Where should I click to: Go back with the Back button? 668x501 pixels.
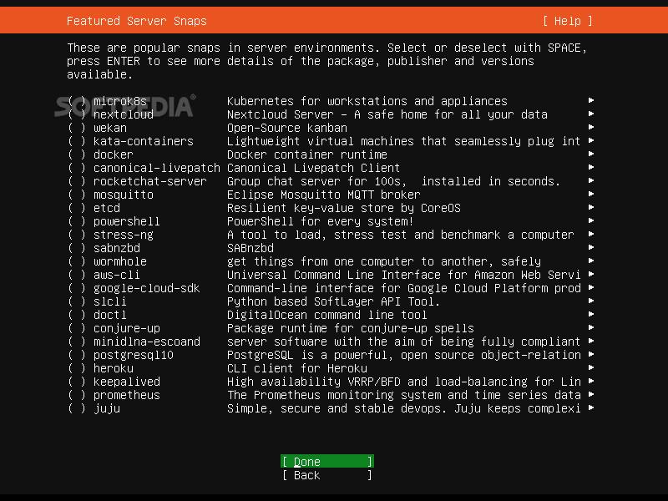(327, 475)
